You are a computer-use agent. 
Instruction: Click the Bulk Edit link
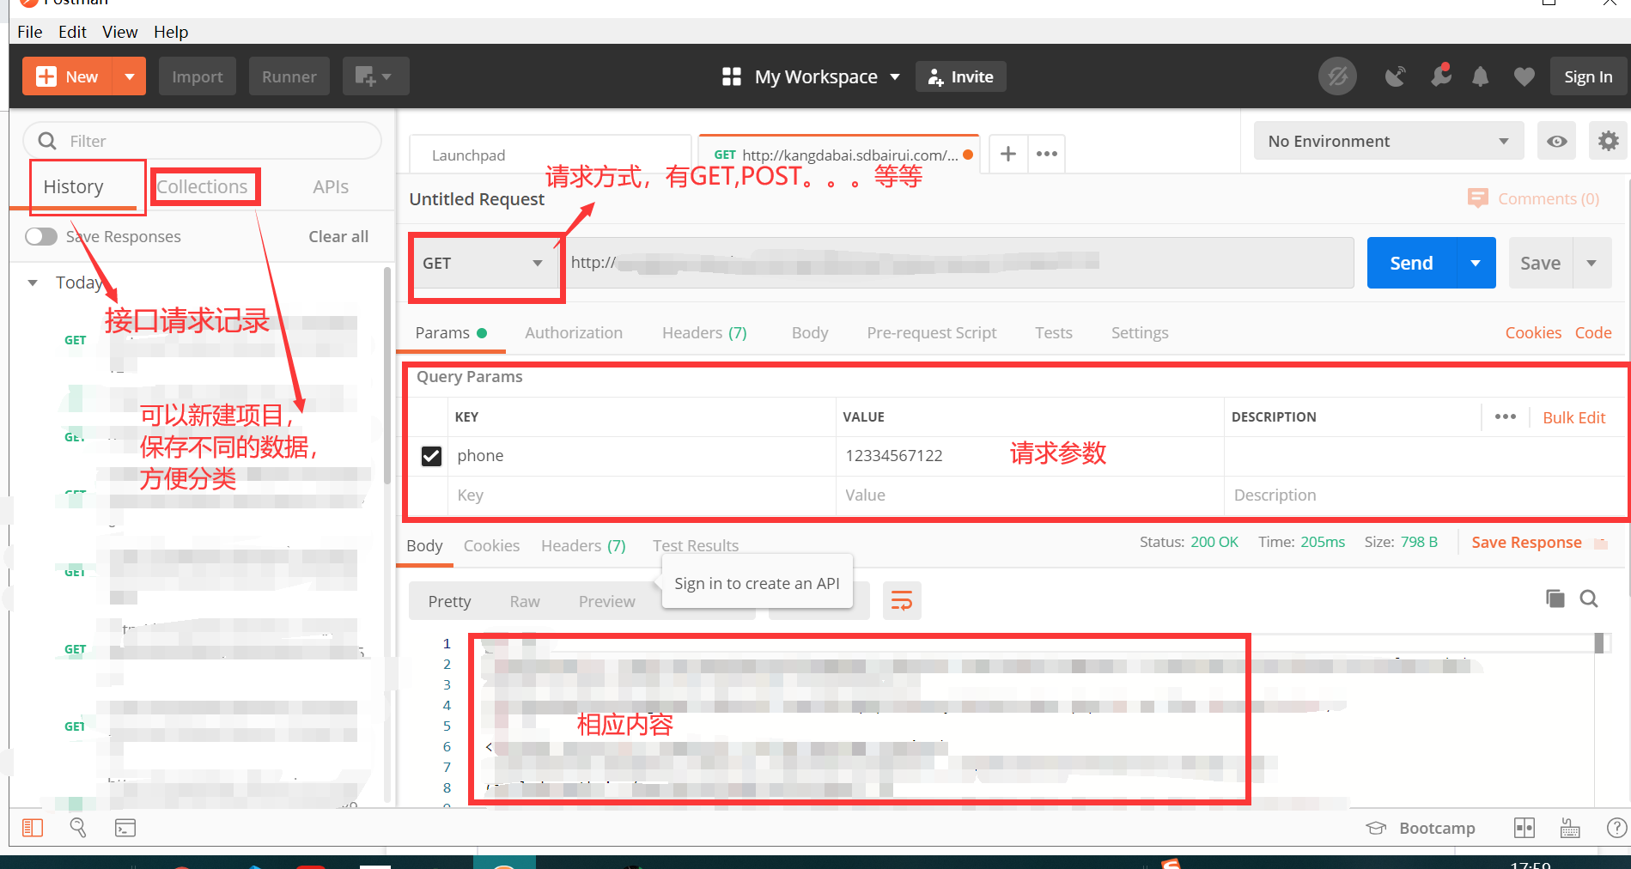click(x=1573, y=417)
